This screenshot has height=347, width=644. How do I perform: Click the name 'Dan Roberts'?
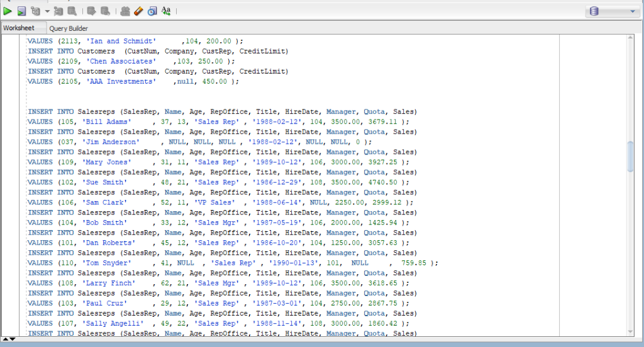[109, 242]
